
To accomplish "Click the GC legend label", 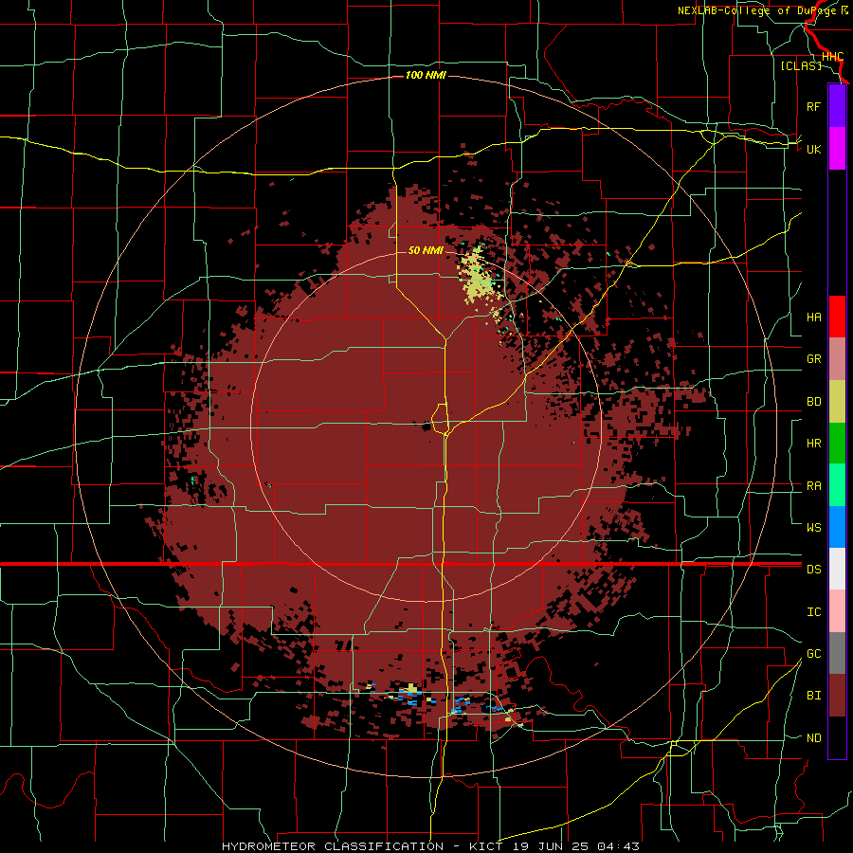I will tap(813, 654).
